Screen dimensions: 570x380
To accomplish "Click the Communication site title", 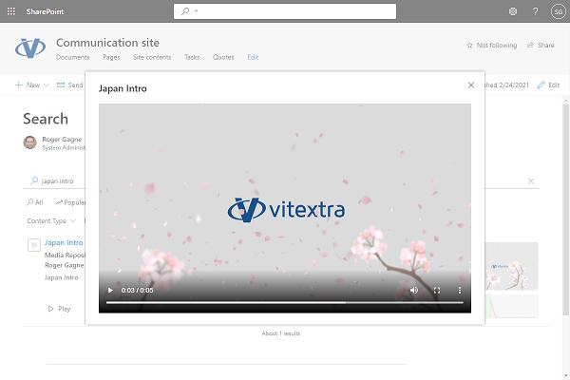I will point(107,43).
